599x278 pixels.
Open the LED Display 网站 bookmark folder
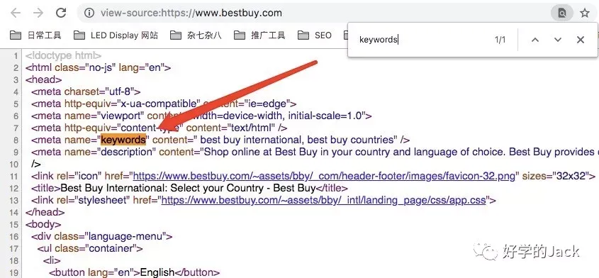pos(116,35)
